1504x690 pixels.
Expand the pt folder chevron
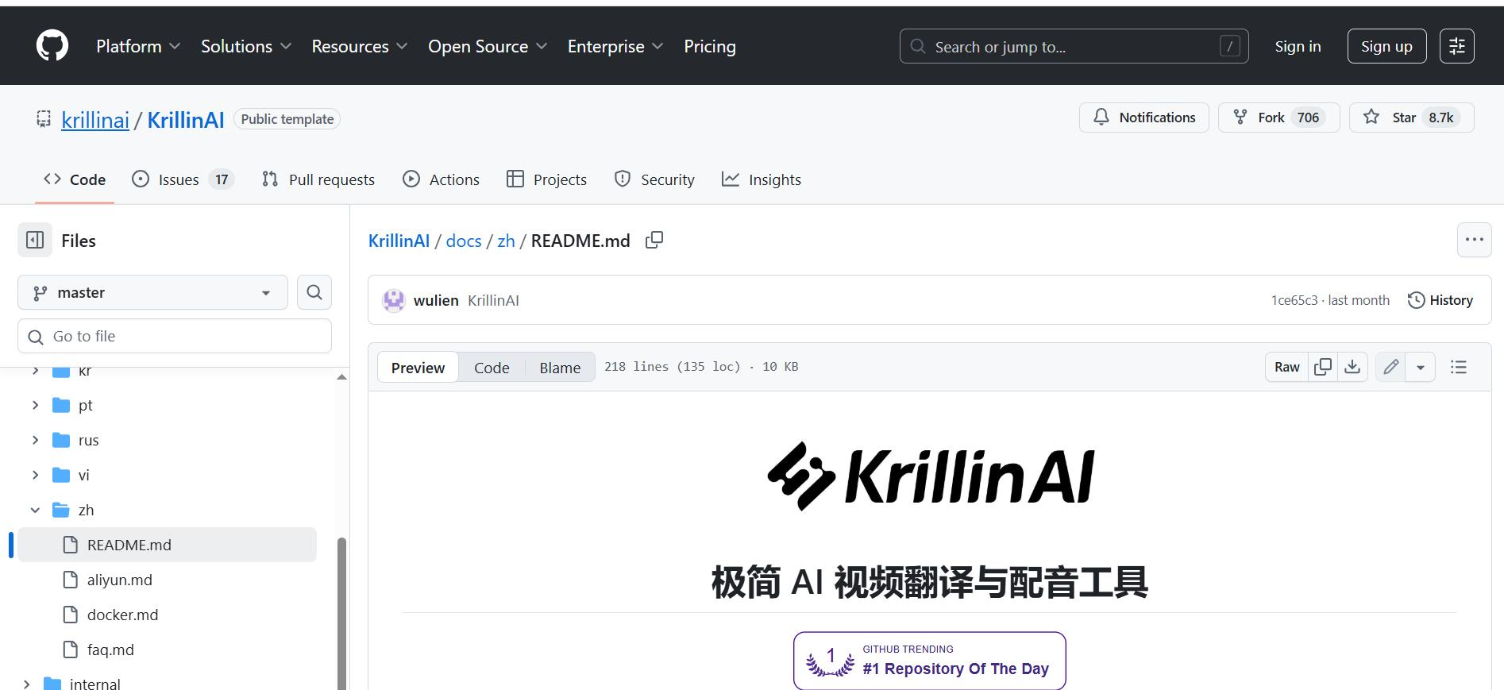(x=35, y=405)
